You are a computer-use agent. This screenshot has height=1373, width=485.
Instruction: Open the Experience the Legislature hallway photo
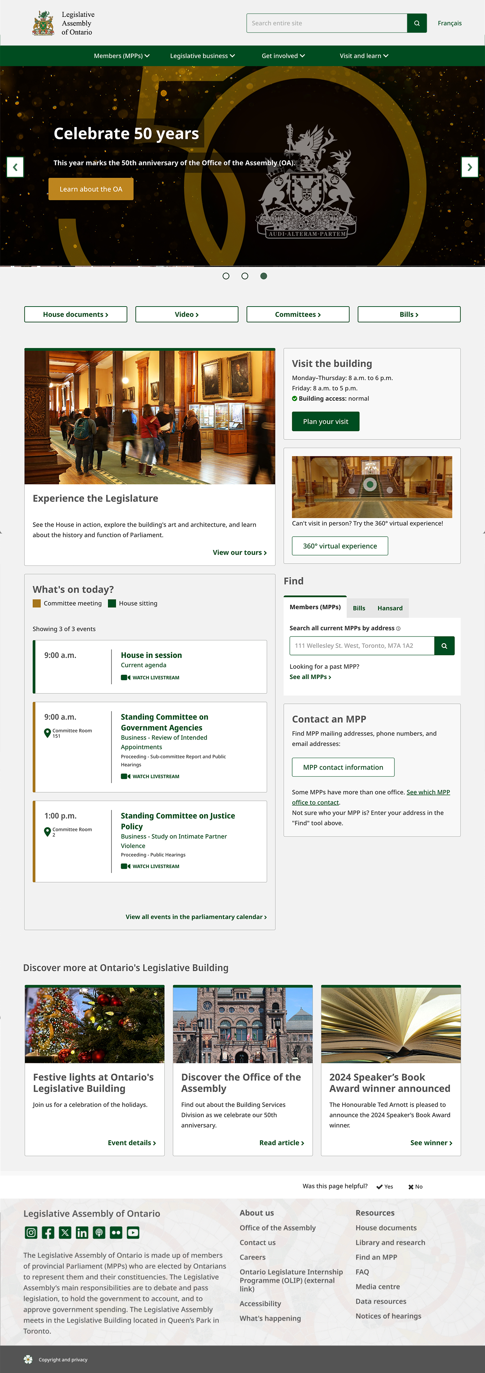149,417
